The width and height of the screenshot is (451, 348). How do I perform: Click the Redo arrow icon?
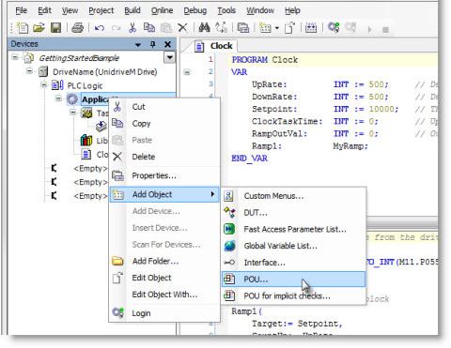point(117,28)
